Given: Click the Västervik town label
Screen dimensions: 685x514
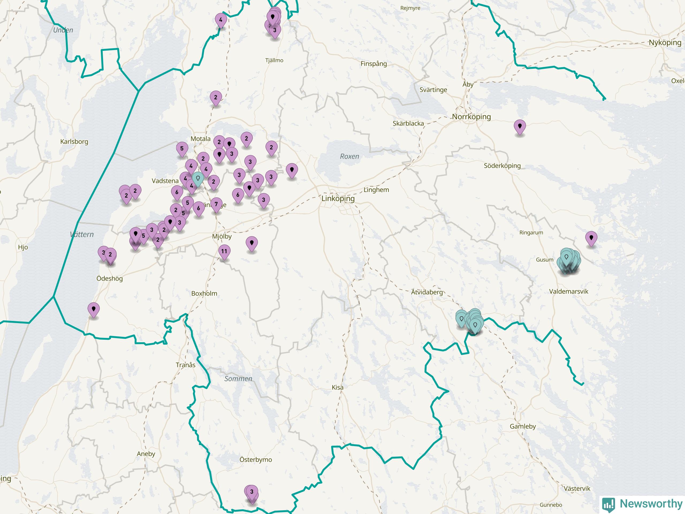Looking at the screenshot, I should coord(577,489).
